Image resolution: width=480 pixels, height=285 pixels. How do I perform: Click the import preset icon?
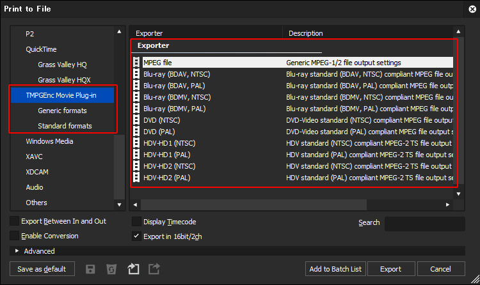(133, 269)
